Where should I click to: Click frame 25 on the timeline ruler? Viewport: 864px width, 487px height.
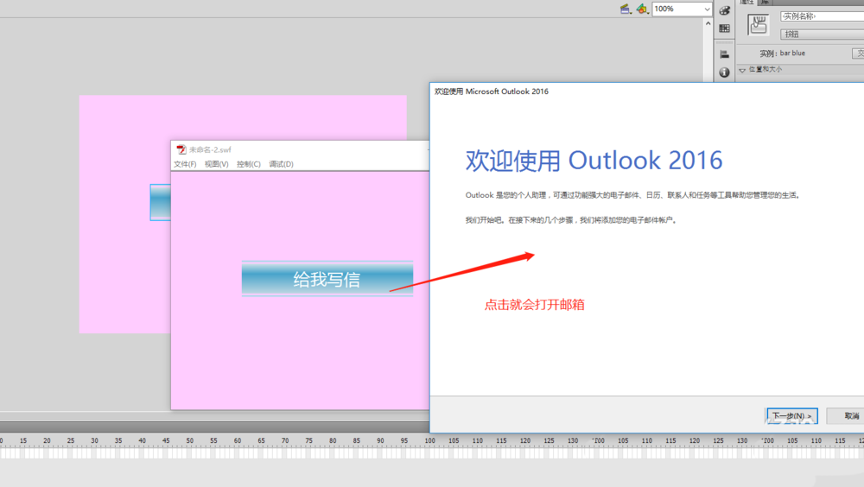tap(71, 440)
